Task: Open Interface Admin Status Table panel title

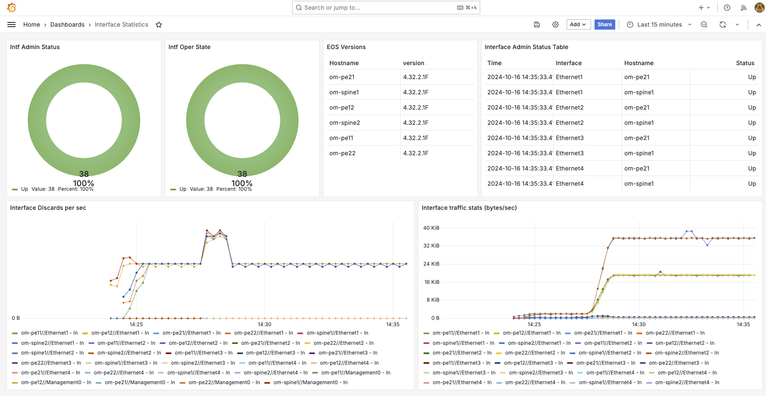Action: tap(526, 47)
